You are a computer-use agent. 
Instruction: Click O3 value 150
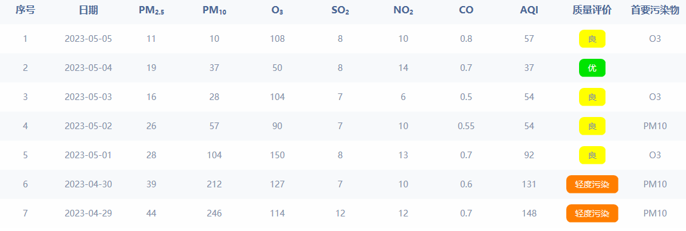(x=277, y=155)
